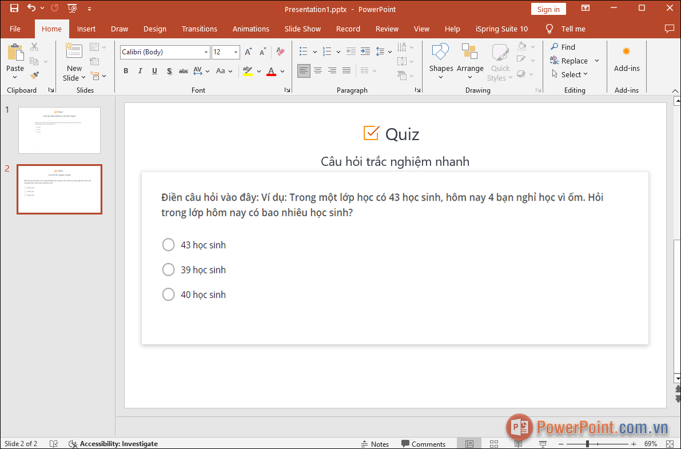The height and width of the screenshot is (449, 681).
Task: Open line spacing dropdown
Action: point(384,51)
